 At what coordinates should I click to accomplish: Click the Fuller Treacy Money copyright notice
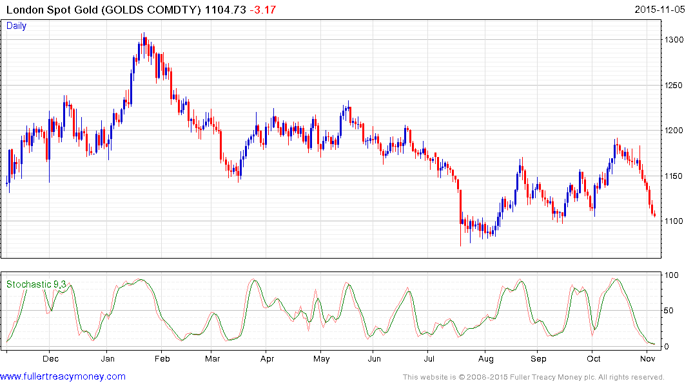[x=533, y=377]
